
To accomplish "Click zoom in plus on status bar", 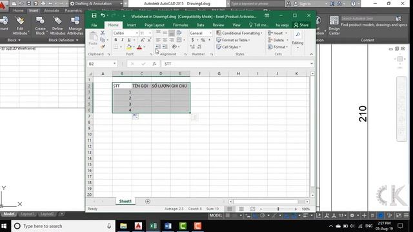I will click(x=296, y=209).
